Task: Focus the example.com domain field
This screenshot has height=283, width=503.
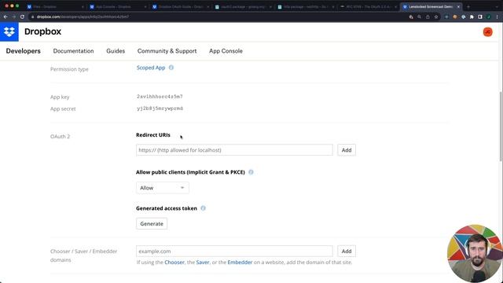Action: (234, 252)
